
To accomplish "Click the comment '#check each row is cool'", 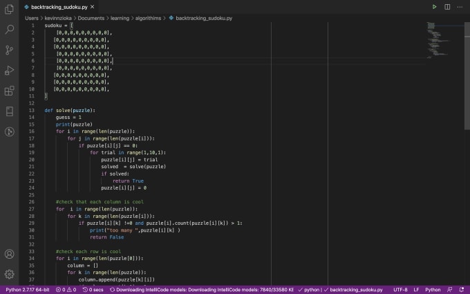I will [x=88, y=251].
